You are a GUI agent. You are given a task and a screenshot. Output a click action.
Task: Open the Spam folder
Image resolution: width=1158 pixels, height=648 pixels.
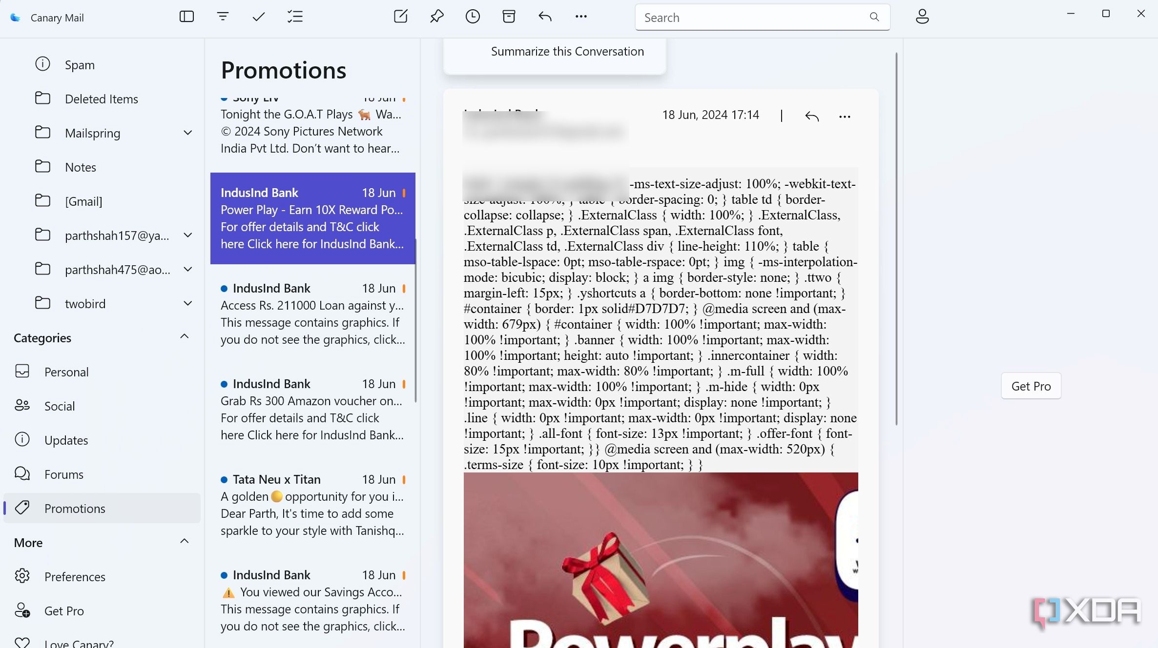coord(80,64)
